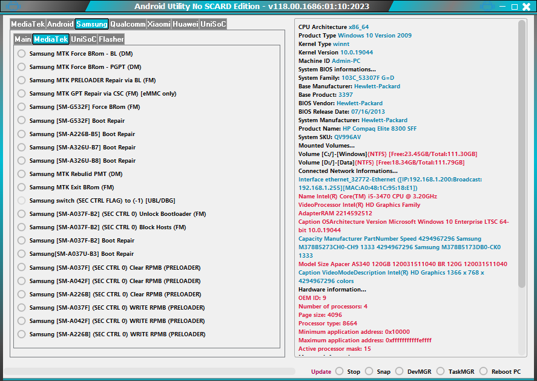Click the 'Name Intel(R) Core(TM) i5-3470' line
This screenshot has height=381, width=537.
[x=368, y=197]
